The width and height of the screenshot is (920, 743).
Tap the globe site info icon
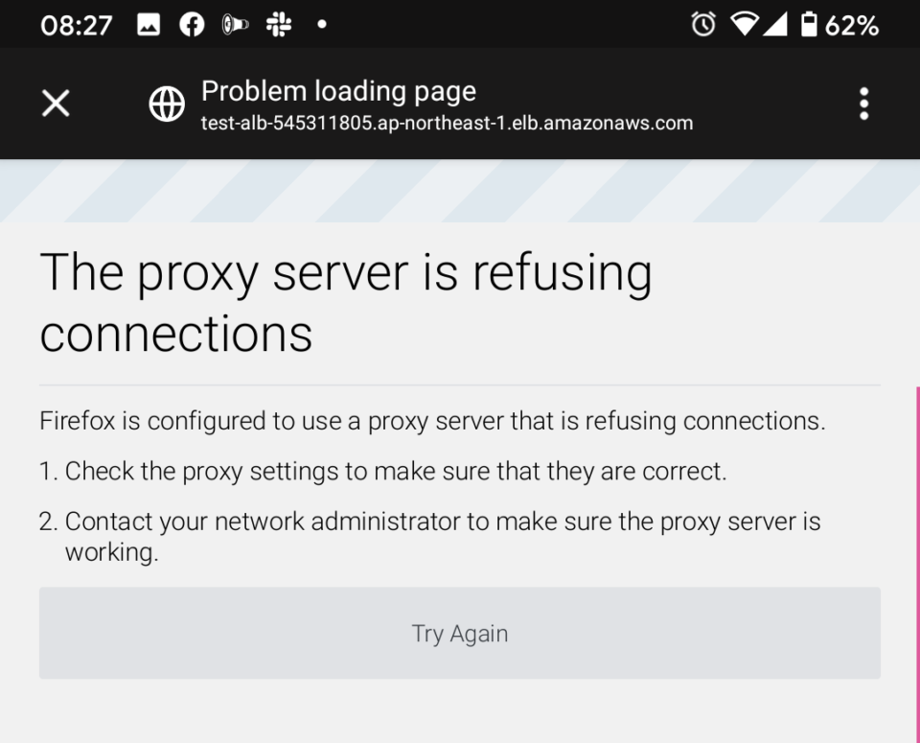167,104
